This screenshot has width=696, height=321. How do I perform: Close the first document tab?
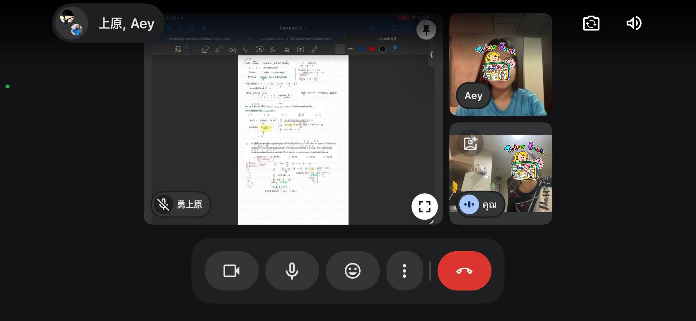(x=250, y=39)
